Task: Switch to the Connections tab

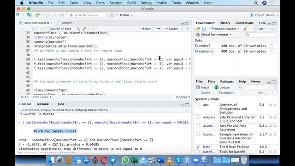Action: pos(244,23)
